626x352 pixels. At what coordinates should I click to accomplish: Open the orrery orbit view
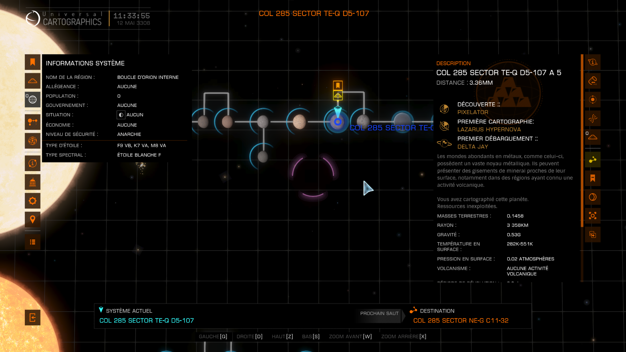(33, 141)
